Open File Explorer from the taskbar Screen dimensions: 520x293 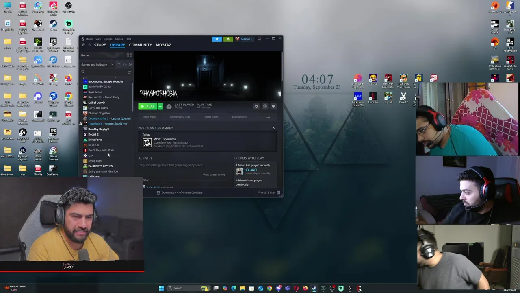[243, 288]
